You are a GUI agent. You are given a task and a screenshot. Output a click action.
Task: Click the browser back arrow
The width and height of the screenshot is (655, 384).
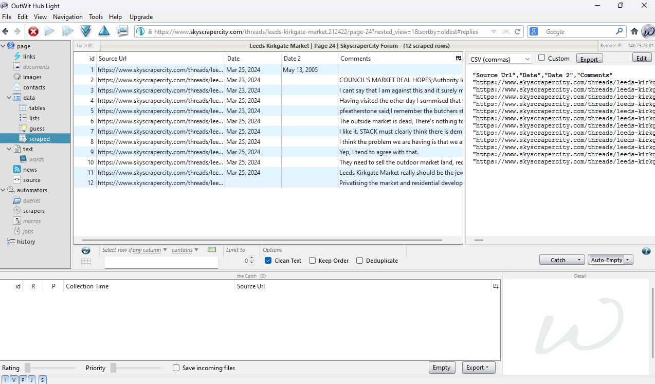(7, 32)
